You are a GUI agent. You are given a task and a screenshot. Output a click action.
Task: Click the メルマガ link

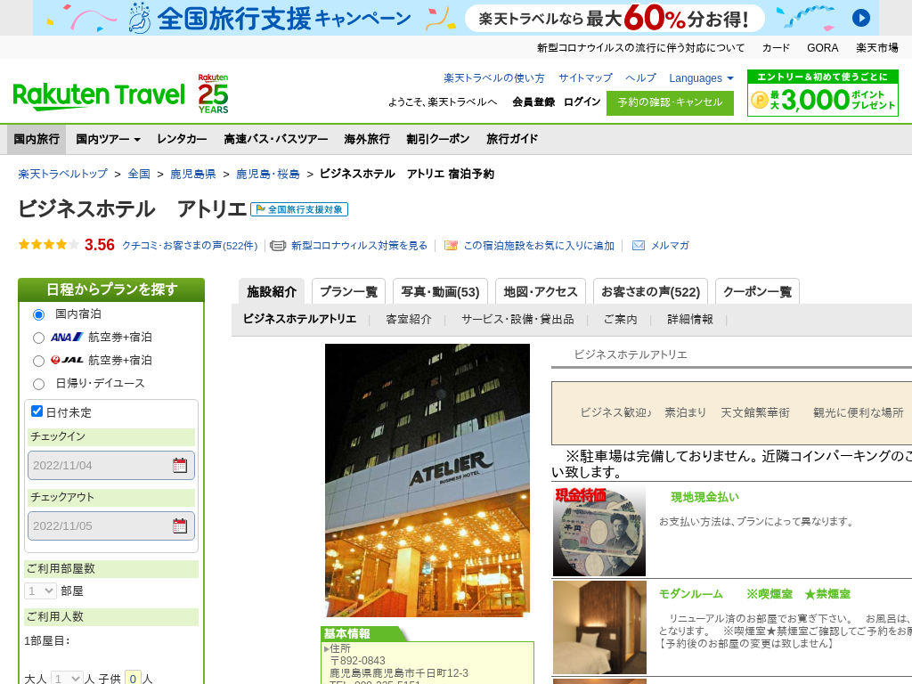[x=670, y=246]
